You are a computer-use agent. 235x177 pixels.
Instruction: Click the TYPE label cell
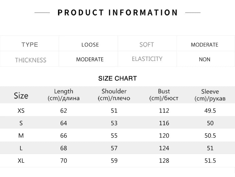(30, 45)
